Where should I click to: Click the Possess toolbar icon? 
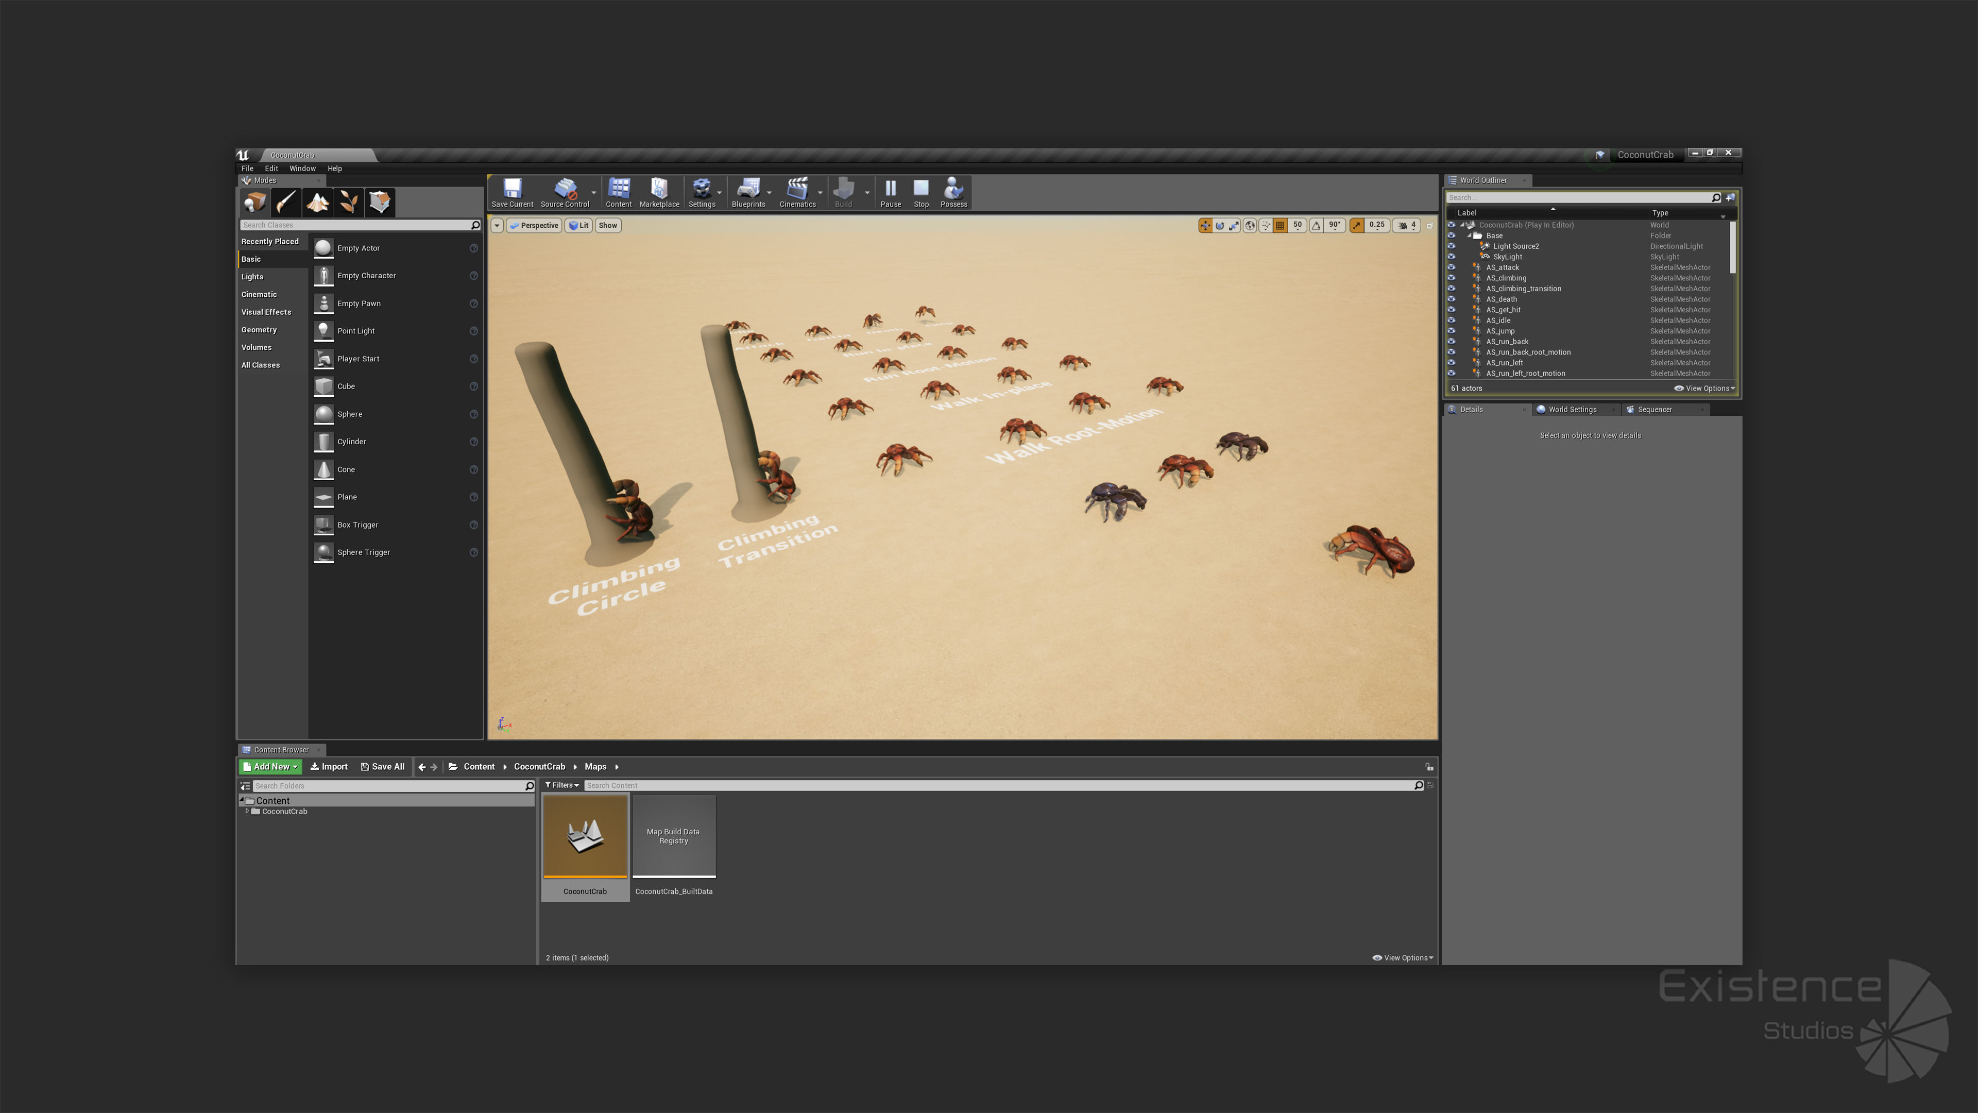point(953,192)
